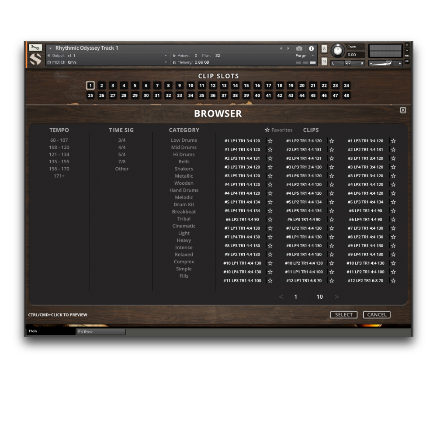This screenshot has height=435, width=436.
Task: Select clip slot 24
Action: 346,86
